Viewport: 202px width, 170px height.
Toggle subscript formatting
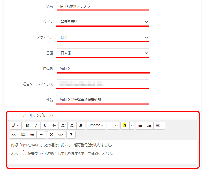tap(72, 125)
